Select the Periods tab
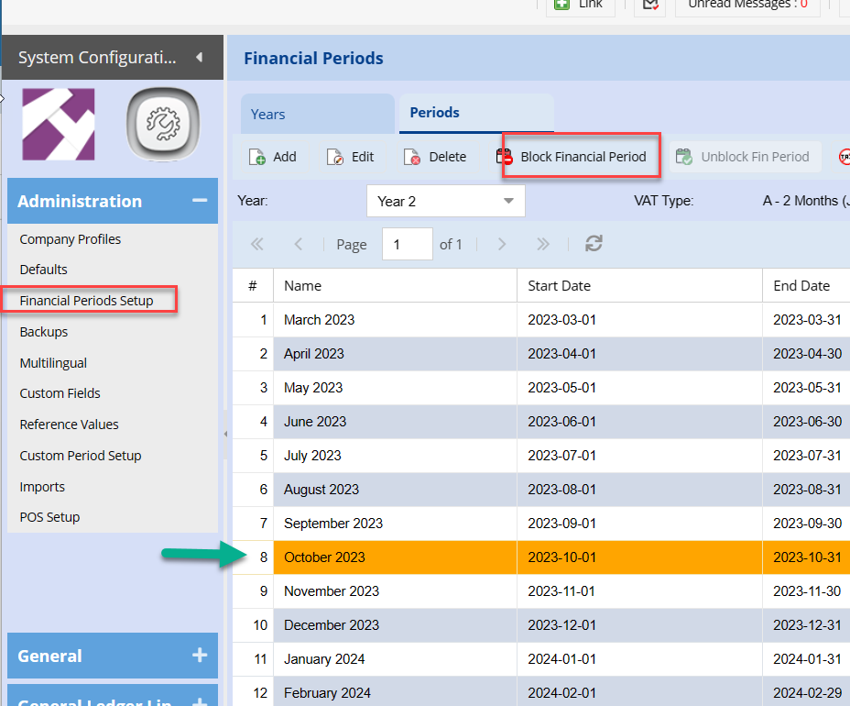The height and width of the screenshot is (706, 850). (x=434, y=113)
